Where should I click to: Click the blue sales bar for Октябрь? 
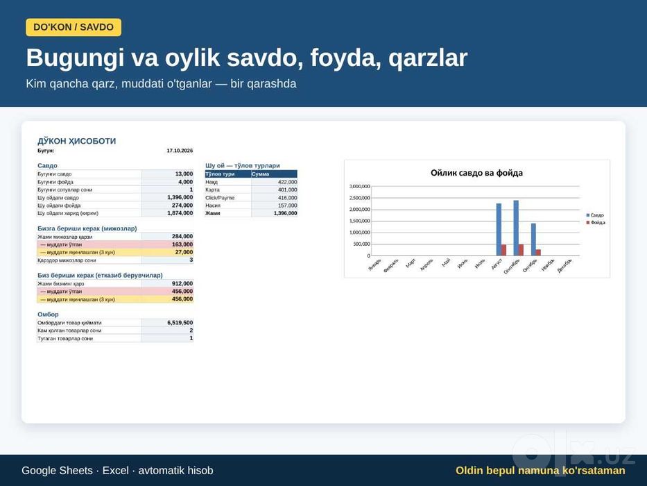(533, 240)
